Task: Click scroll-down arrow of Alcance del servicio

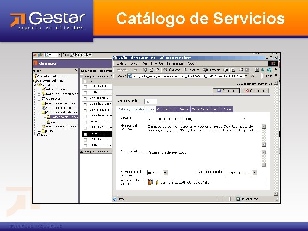Action: point(264,145)
